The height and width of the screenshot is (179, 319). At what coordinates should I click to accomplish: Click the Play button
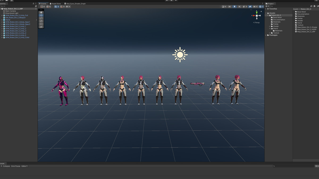167,1
